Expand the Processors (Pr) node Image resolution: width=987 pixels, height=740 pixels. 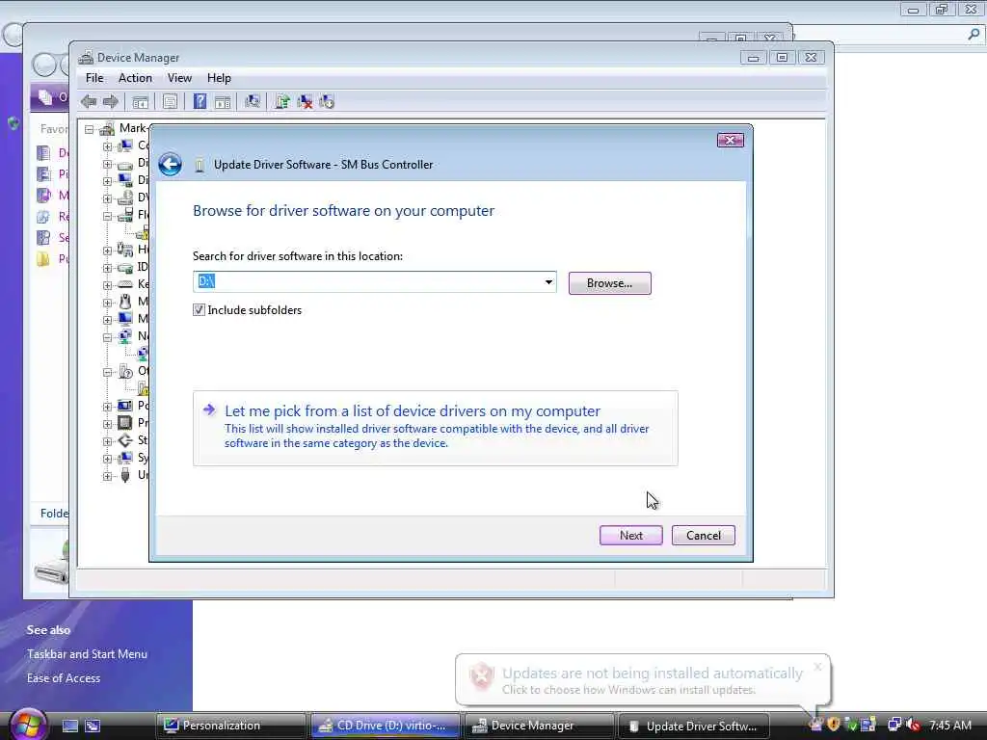coord(108,424)
